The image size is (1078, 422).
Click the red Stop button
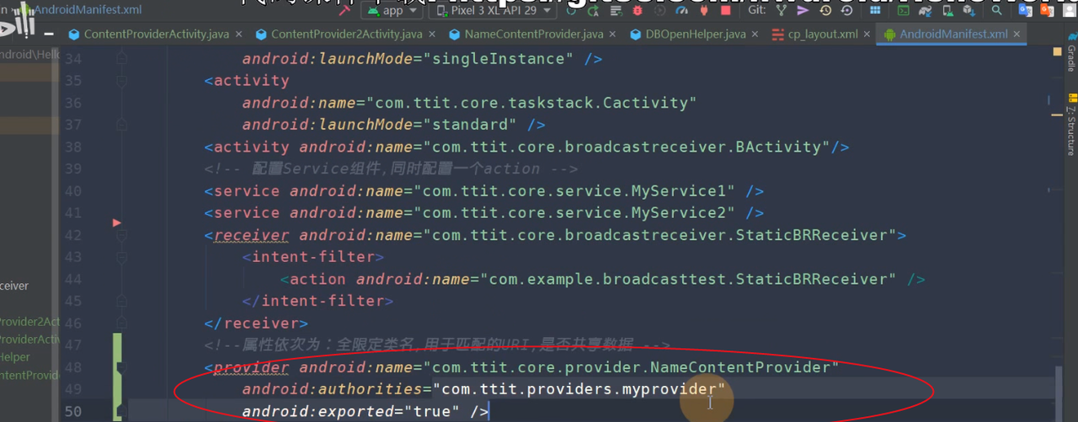(x=725, y=11)
